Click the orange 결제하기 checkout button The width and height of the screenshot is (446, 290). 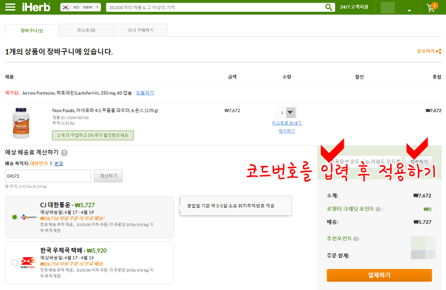click(379, 275)
